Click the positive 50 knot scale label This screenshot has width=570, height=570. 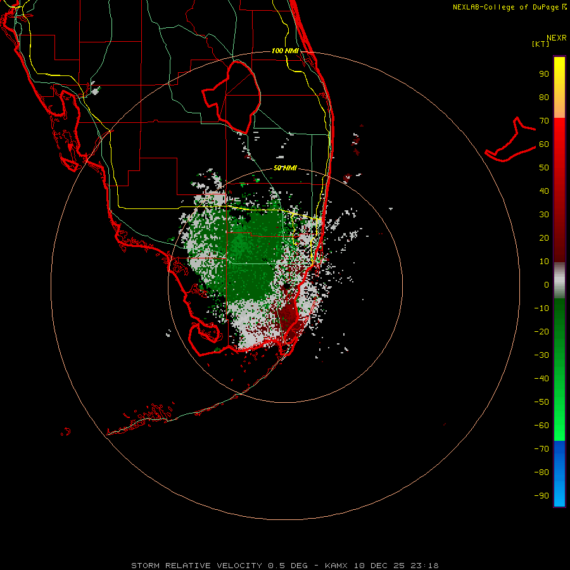point(544,168)
